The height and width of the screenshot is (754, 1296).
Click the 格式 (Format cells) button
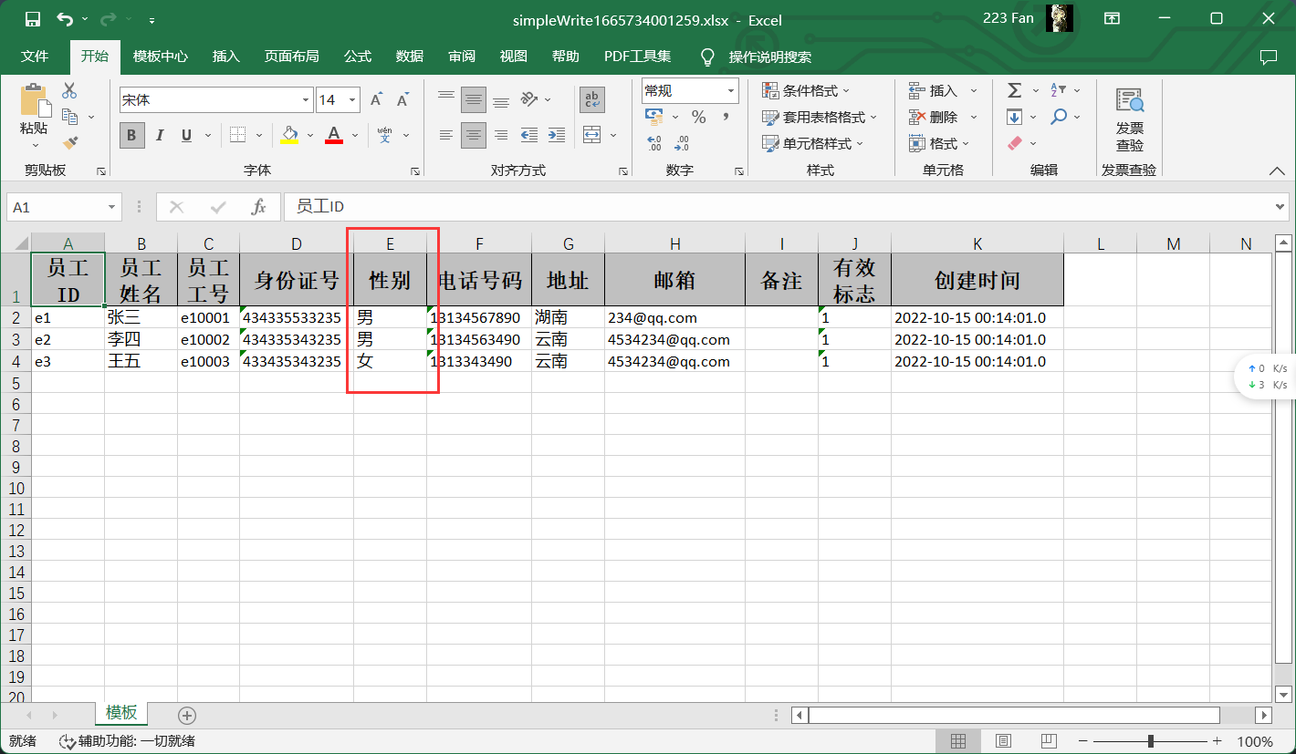939,143
